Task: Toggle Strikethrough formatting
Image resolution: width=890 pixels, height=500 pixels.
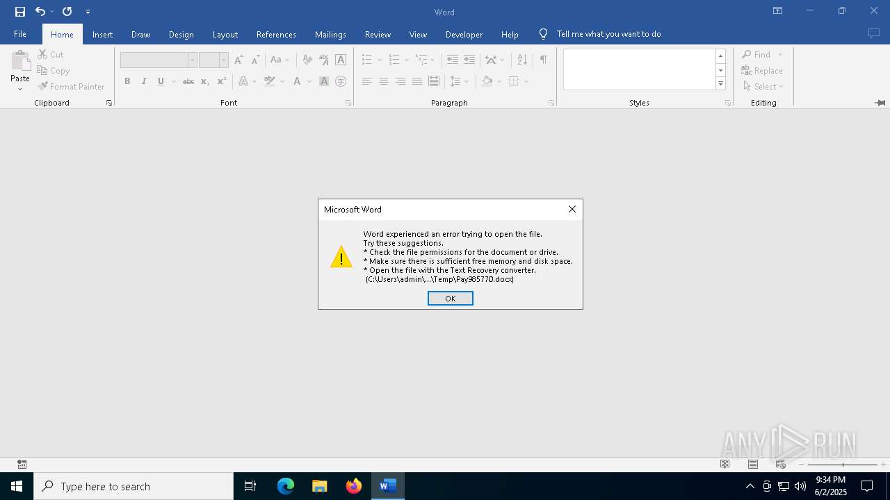Action: 188,81
